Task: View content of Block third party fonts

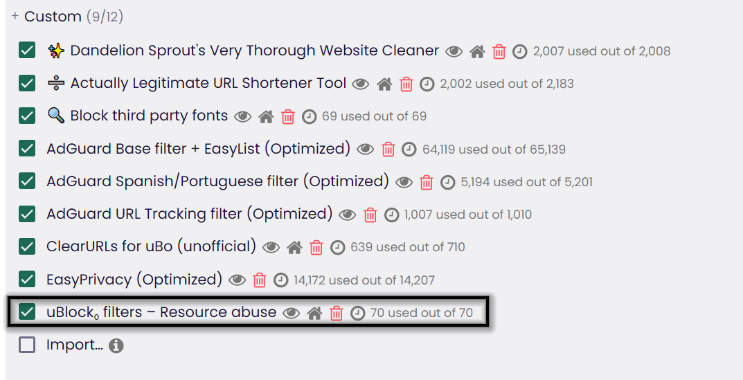Action: [242, 117]
